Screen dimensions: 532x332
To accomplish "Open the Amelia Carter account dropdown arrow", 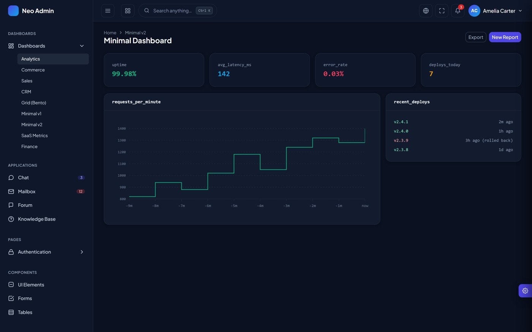I will point(520,11).
